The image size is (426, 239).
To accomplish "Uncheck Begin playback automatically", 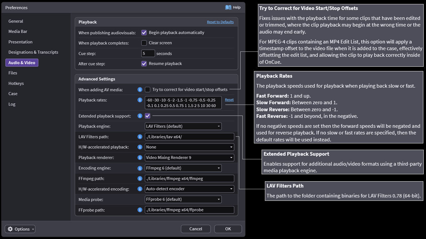I will click(x=144, y=33).
